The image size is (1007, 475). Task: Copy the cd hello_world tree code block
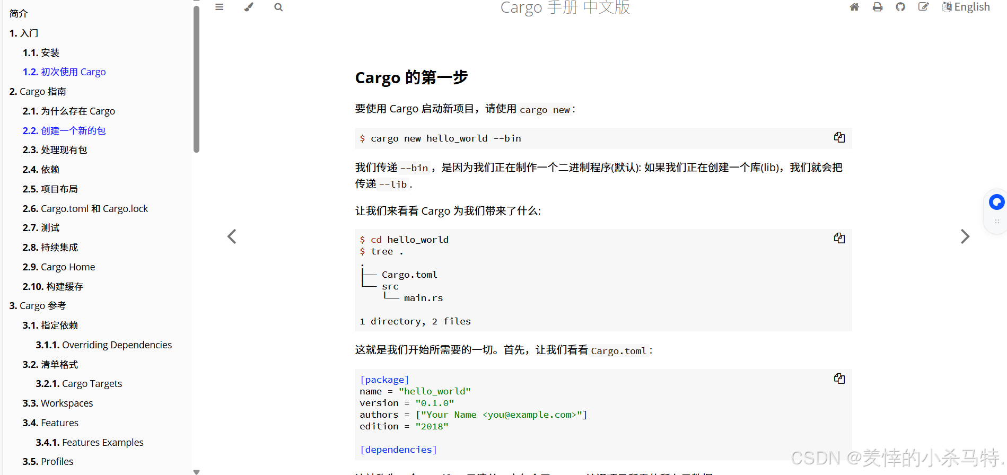point(839,238)
